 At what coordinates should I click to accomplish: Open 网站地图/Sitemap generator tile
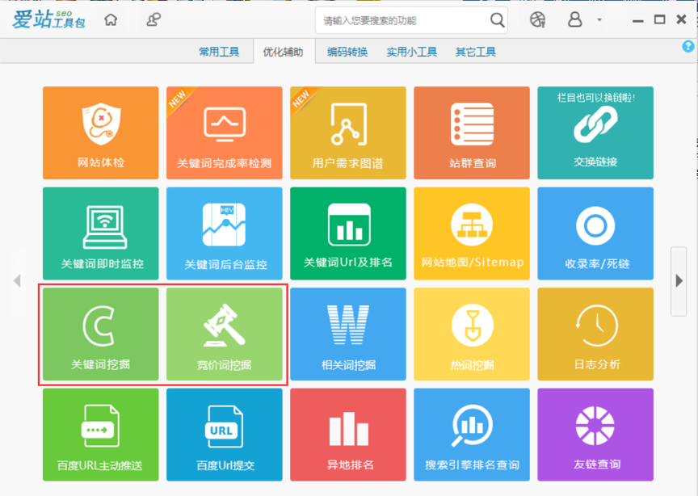[472, 233]
